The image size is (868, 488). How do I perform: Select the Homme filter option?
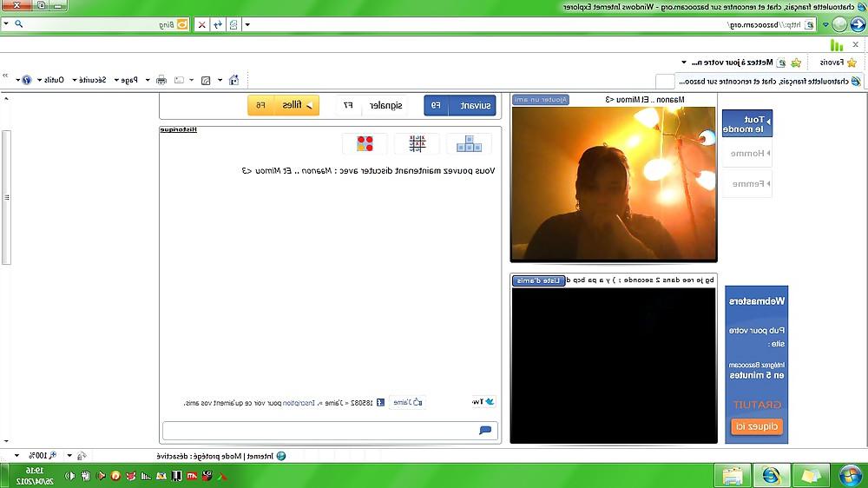[x=747, y=153]
